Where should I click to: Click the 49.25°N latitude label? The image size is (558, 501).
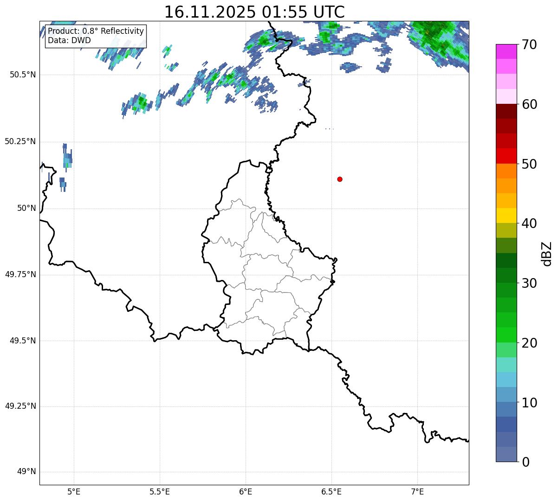coord(20,406)
